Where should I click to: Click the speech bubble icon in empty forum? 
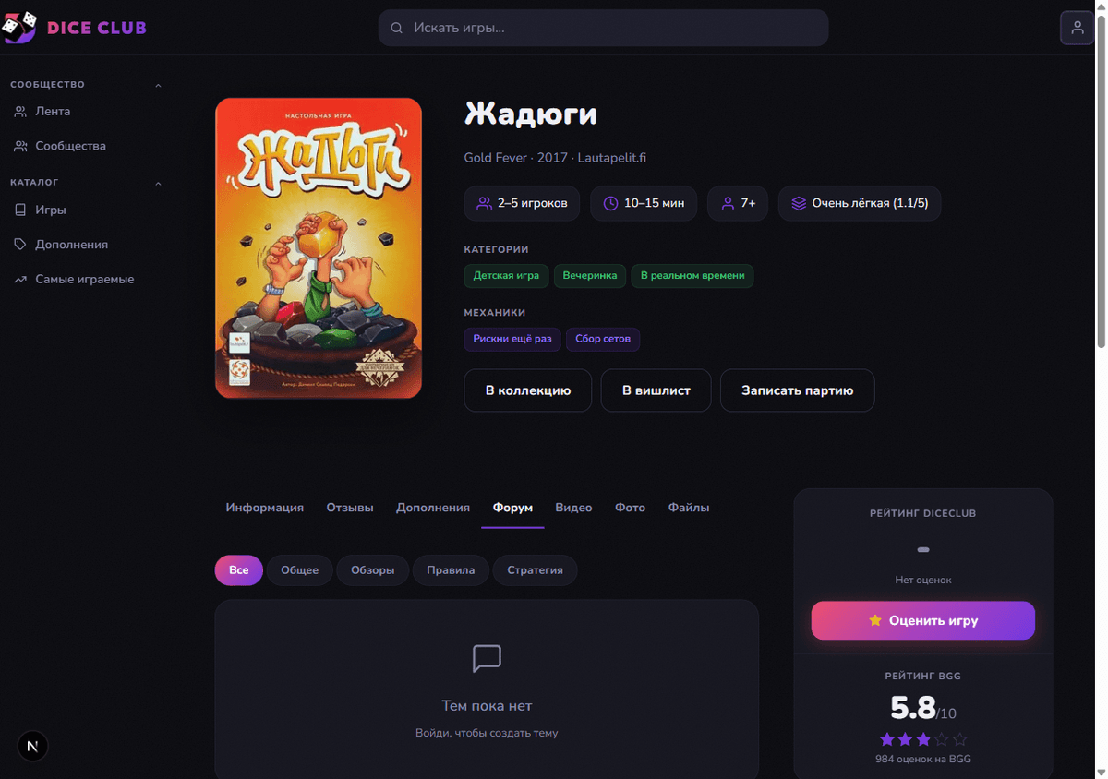point(487,659)
